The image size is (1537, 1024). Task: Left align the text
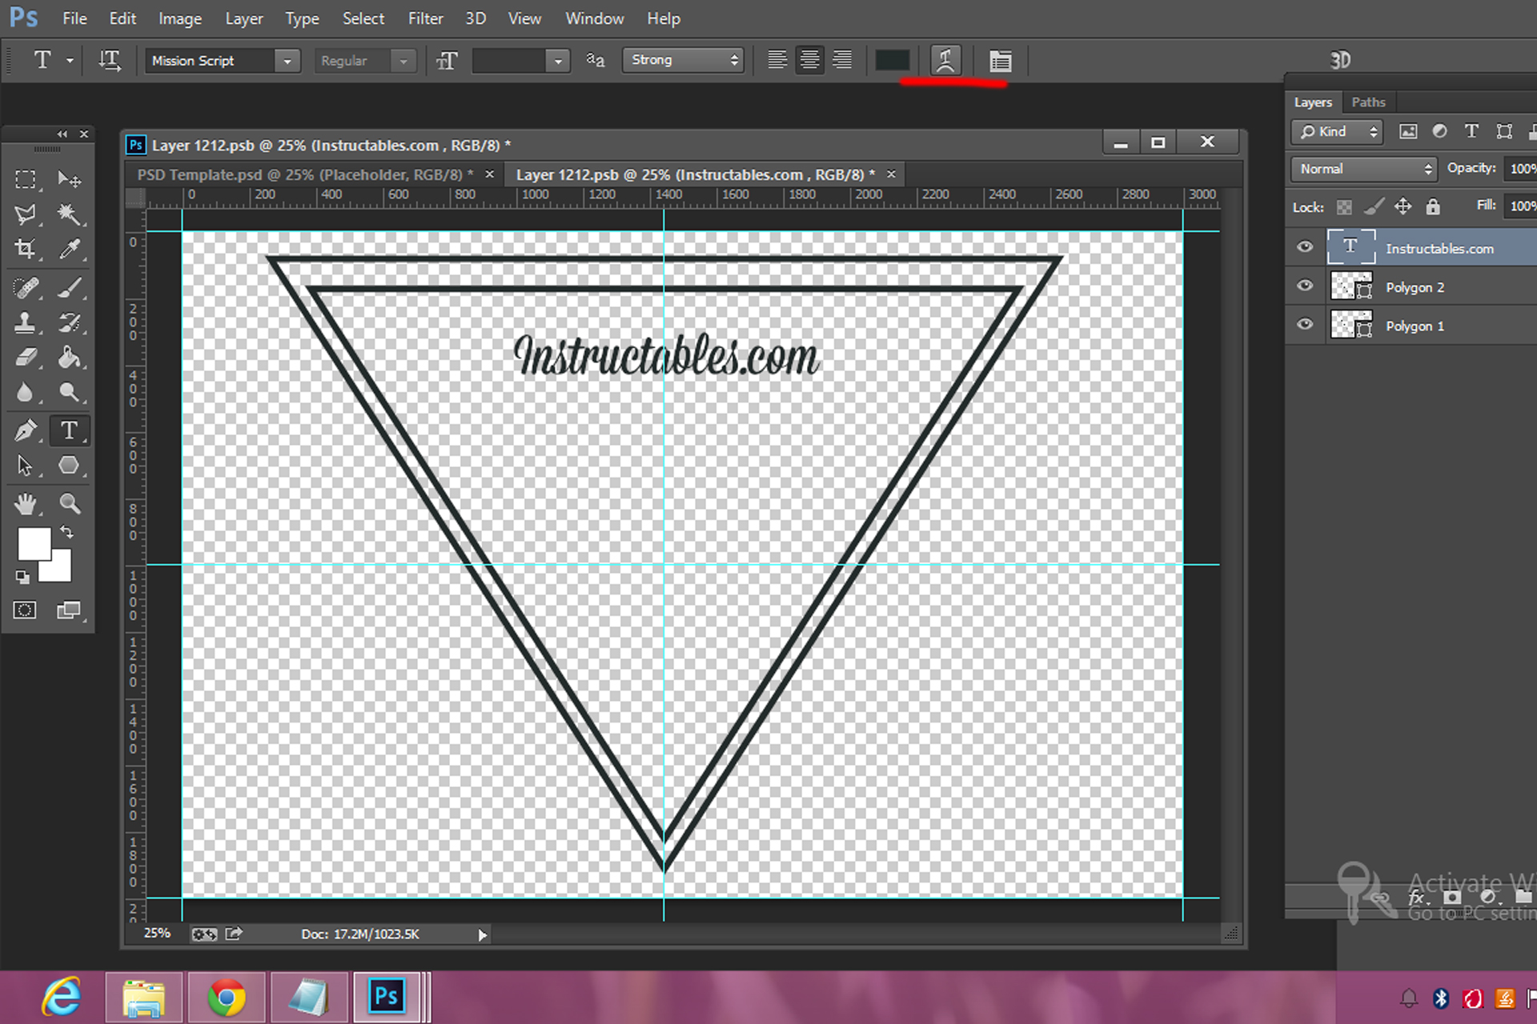pos(777,60)
